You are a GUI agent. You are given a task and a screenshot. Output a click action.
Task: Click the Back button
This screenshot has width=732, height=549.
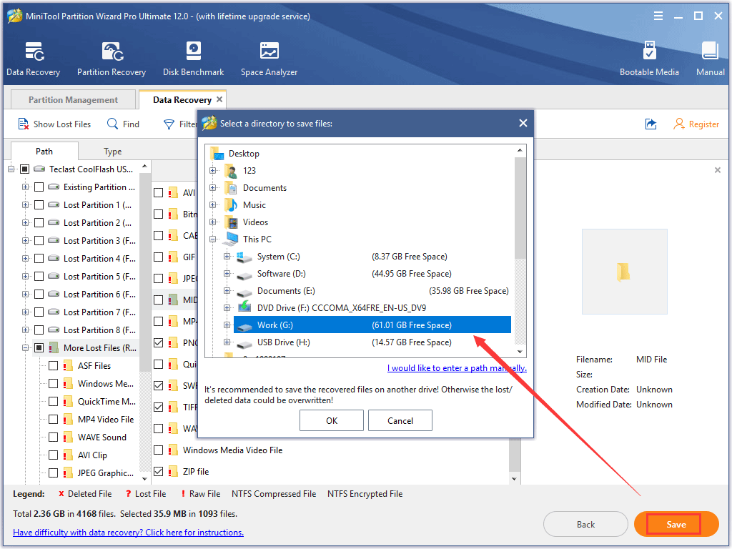[585, 524]
